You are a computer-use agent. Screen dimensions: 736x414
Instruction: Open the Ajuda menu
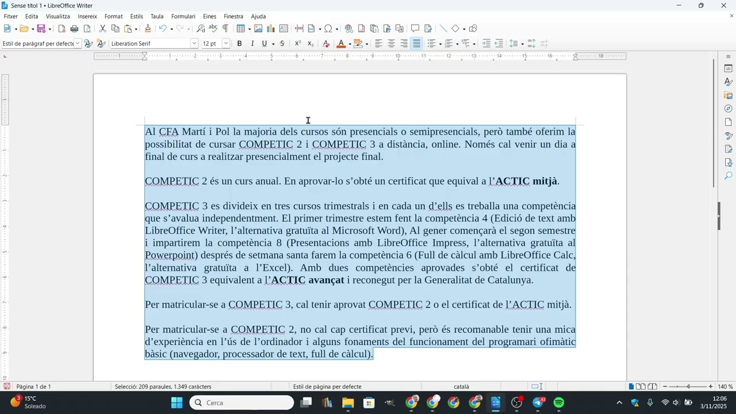(x=258, y=17)
